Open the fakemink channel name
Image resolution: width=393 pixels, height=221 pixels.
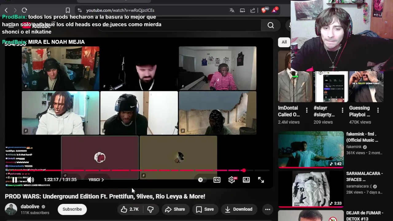coord(354,147)
